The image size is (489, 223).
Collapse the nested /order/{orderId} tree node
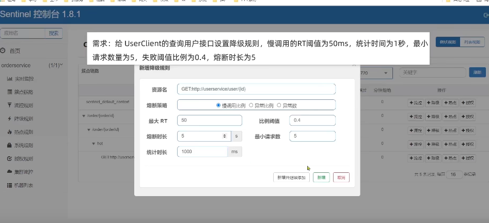[x=89, y=129]
